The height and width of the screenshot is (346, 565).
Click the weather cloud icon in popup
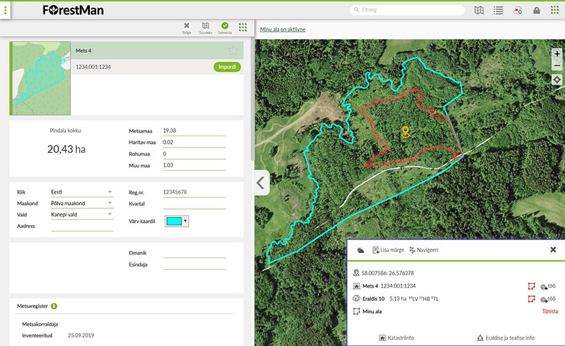click(360, 250)
